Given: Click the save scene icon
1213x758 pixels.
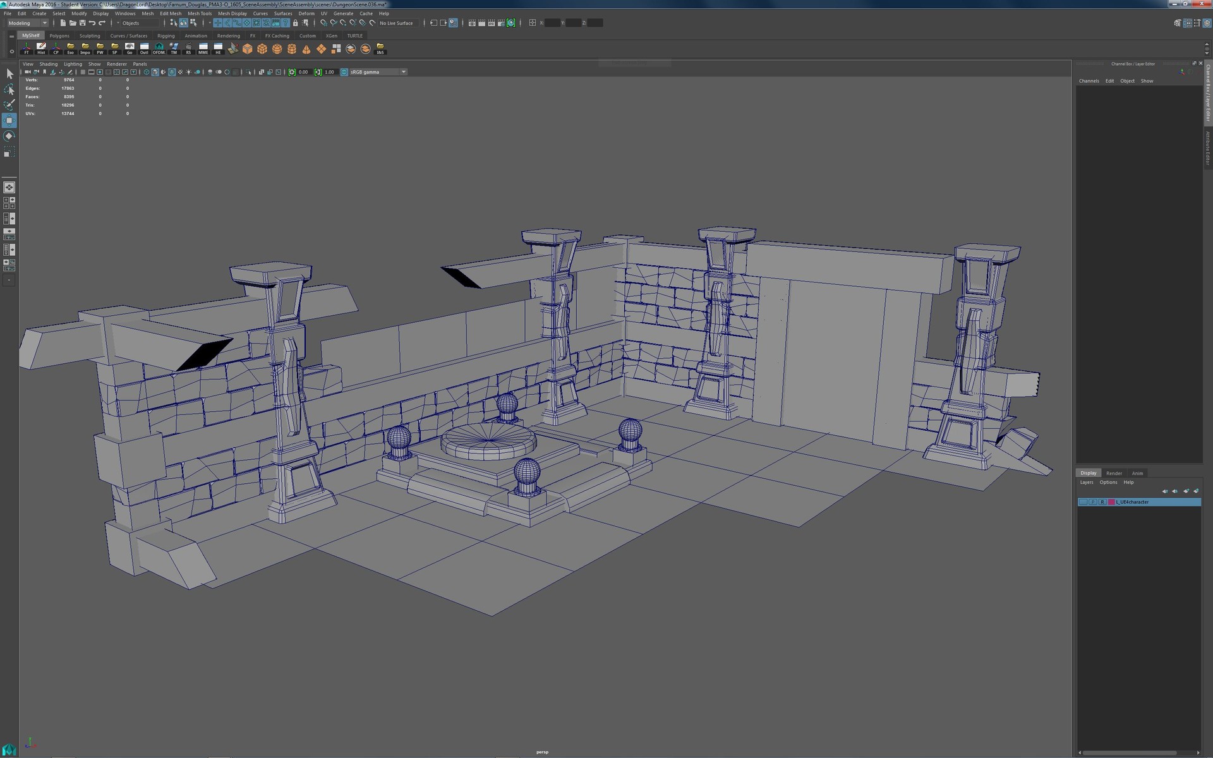Looking at the screenshot, I should click(82, 23).
